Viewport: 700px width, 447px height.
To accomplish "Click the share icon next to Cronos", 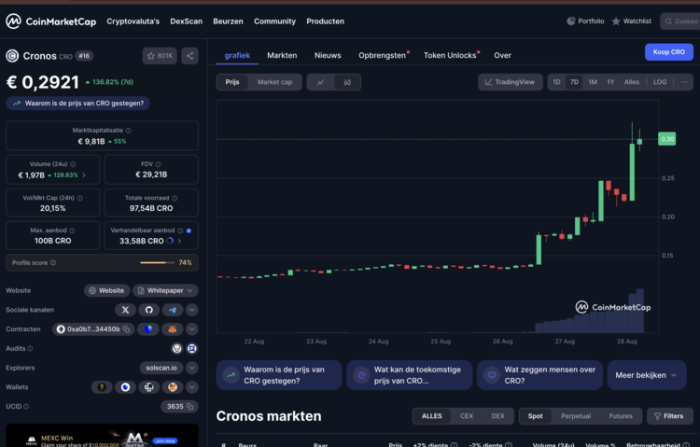I will point(189,56).
